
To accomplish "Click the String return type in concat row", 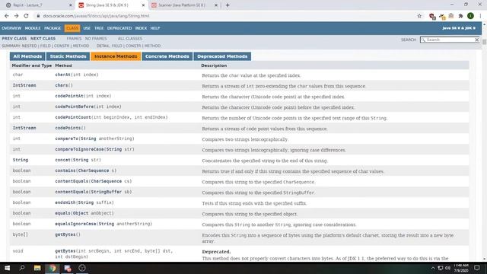I will point(21,160).
